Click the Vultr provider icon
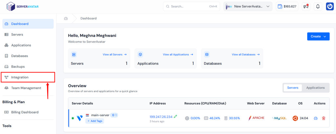 click(x=80, y=118)
